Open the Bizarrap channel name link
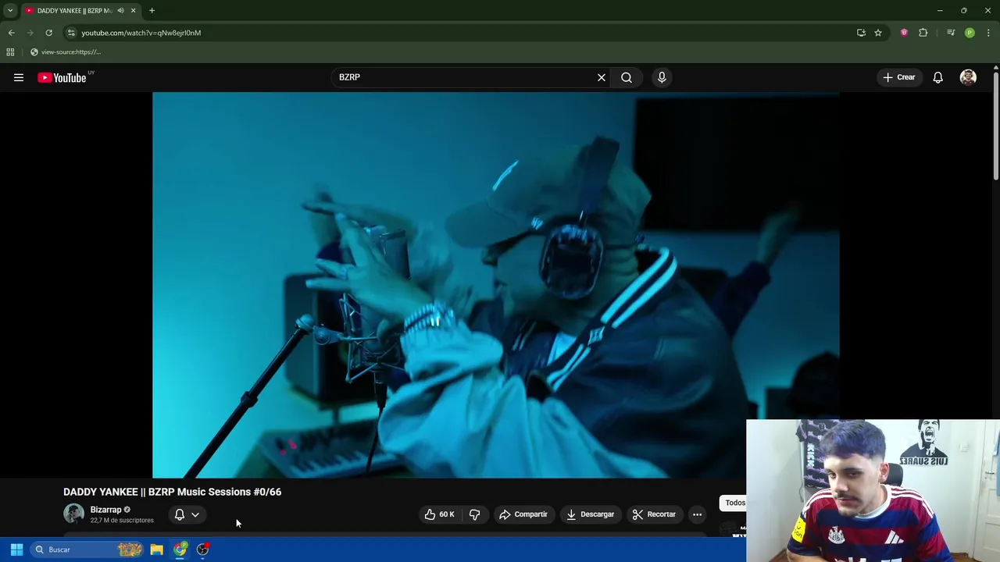1000x562 pixels. pos(105,510)
